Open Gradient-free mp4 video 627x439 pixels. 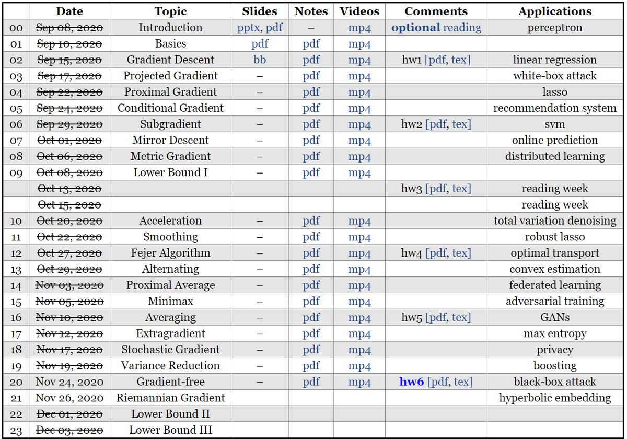(x=359, y=383)
